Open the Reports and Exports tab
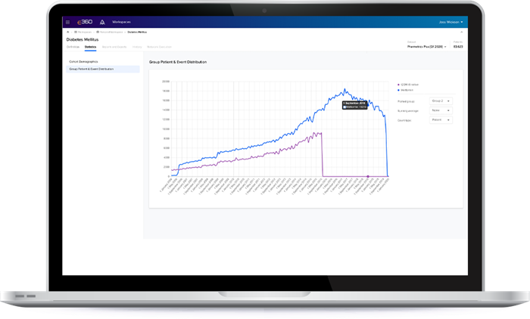The height and width of the screenshot is (319, 530). 114,47
